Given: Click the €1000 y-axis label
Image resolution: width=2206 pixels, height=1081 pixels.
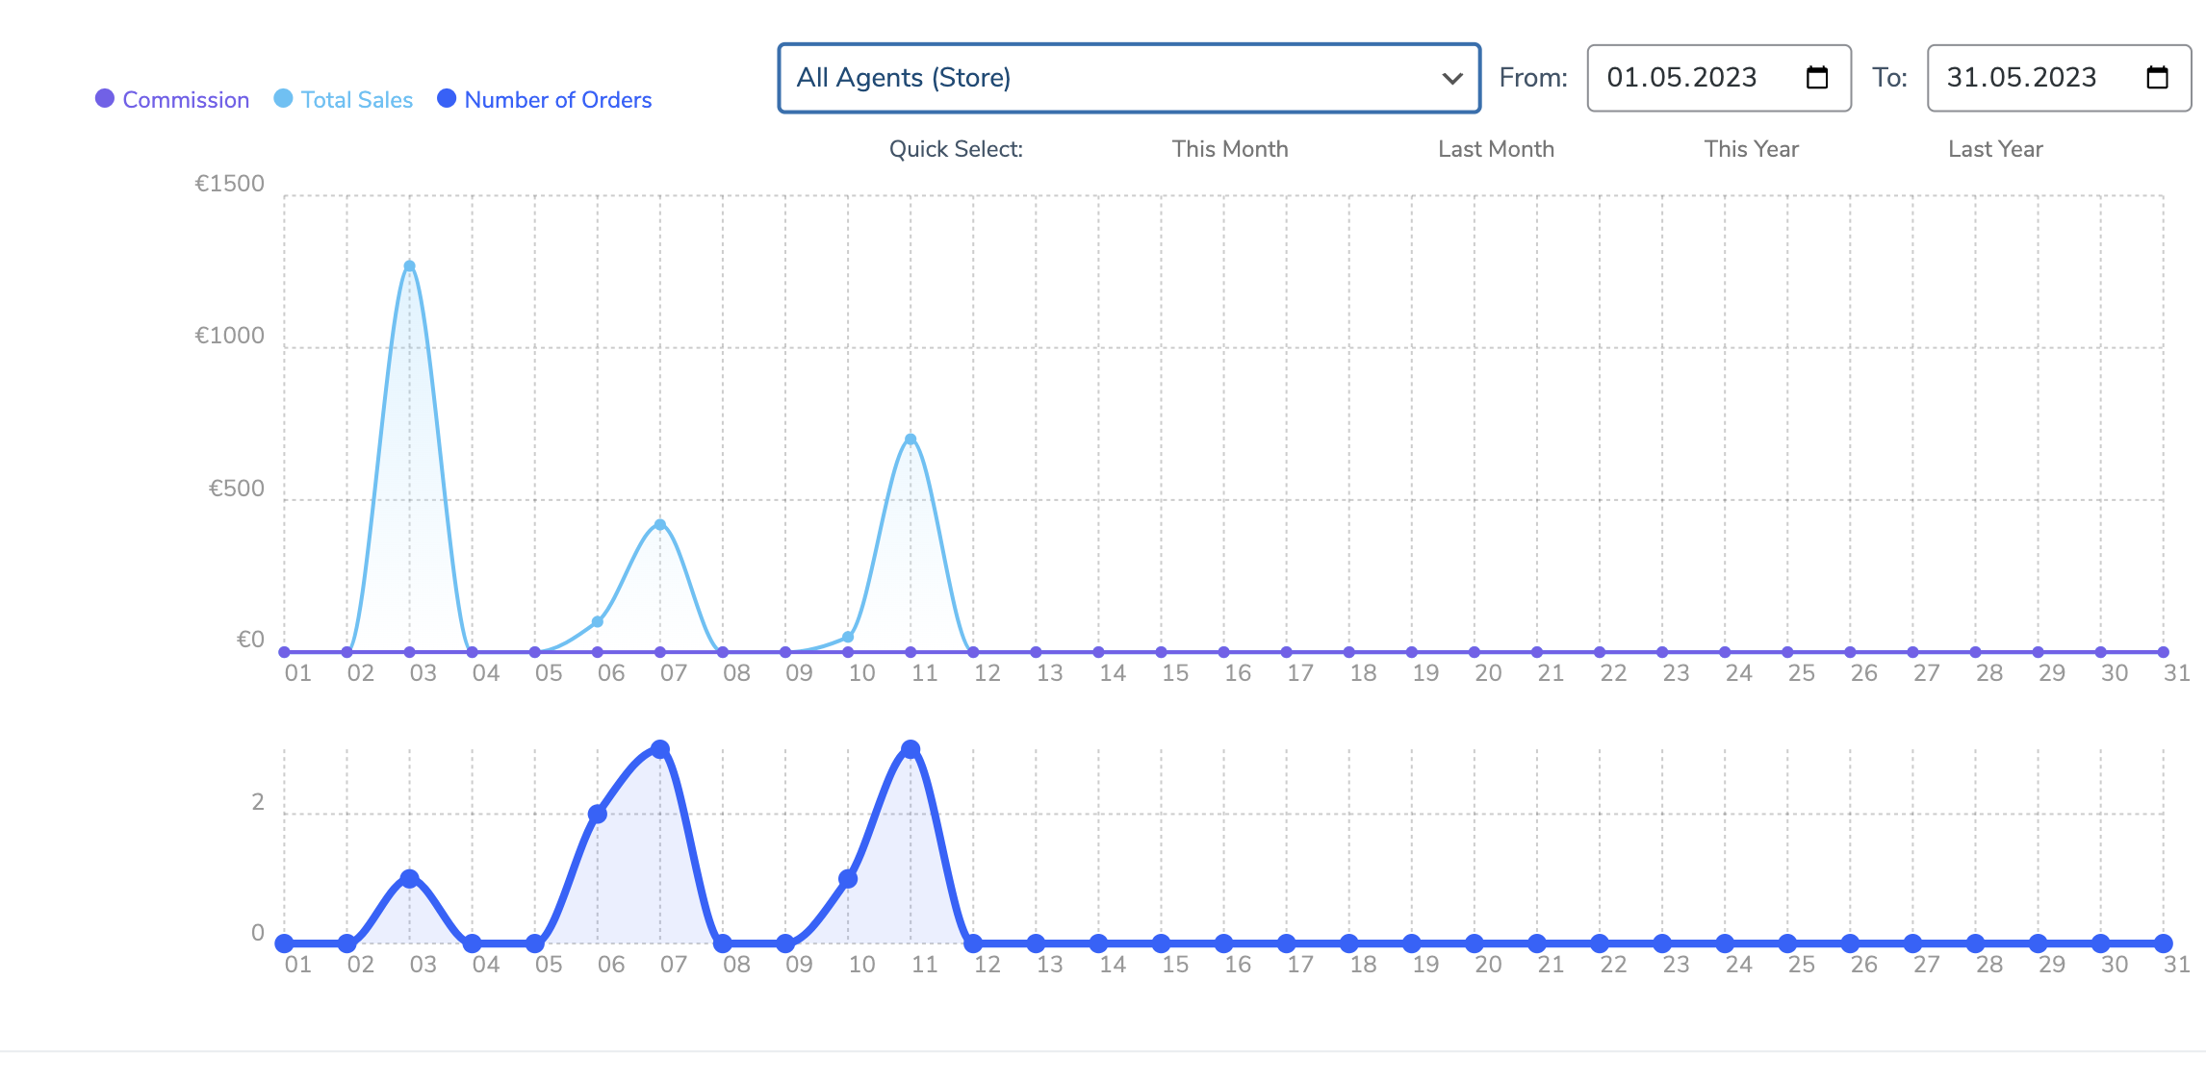Looking at the screenshot, I should coord(229,336).
